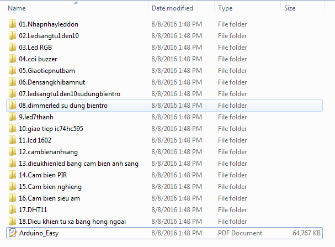The width and height of the screenshot is (335, 247).
Task: Select the 01.Nhapnhayleddon folder name
Action: pyautogui.click(x=49, y=24)
